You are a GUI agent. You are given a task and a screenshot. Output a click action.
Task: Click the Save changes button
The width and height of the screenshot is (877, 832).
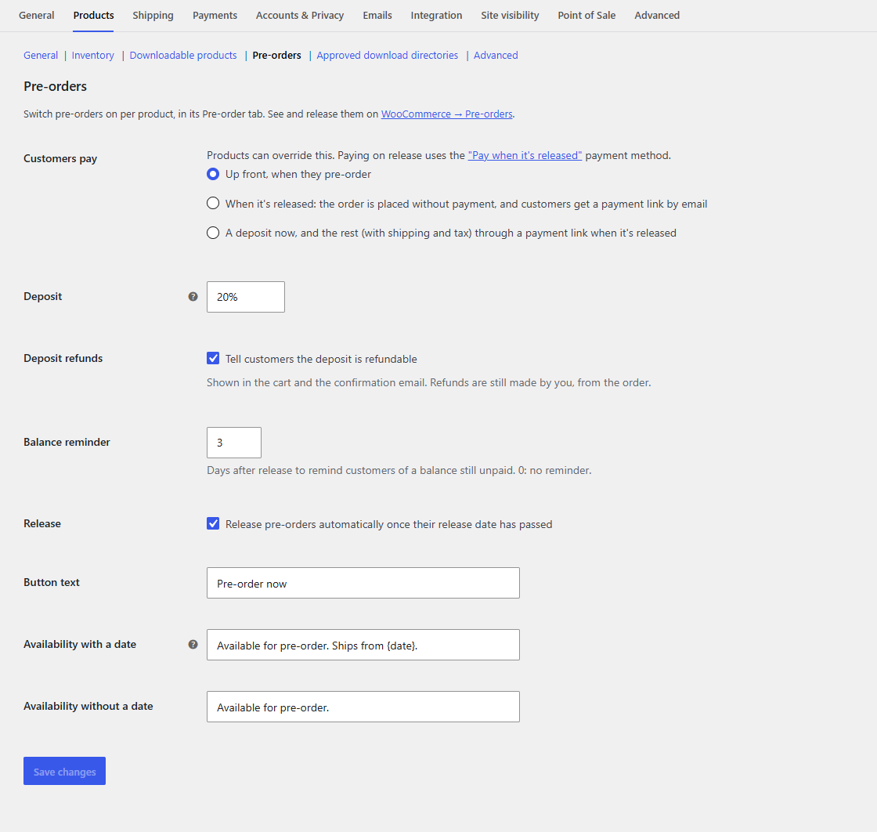tap(64, 771)
